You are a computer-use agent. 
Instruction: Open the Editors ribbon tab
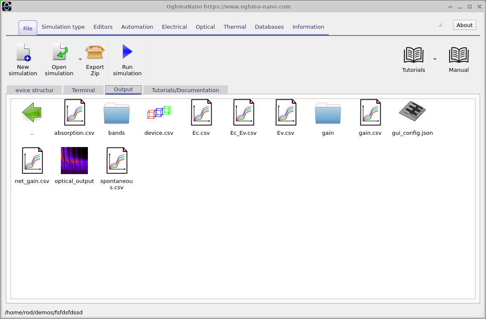coord(103,27)
